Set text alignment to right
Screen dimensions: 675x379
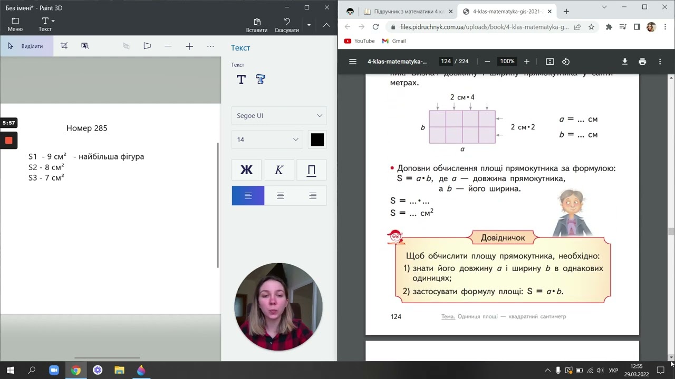pyautogui.click(x=313, y=196)
